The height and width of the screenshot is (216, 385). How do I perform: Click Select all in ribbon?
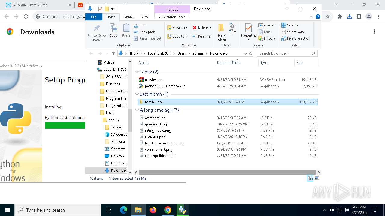291,25
